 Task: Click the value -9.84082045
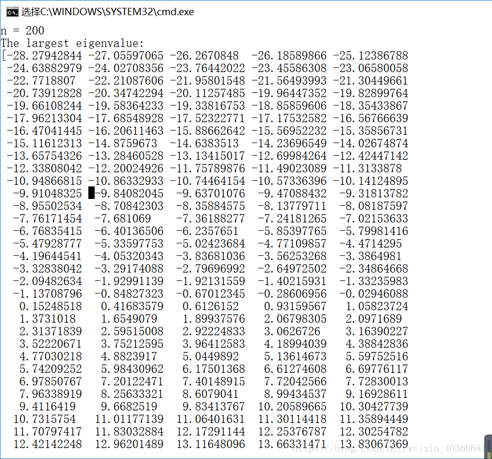129,194
